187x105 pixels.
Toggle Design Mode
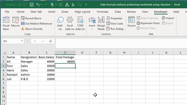101,23
